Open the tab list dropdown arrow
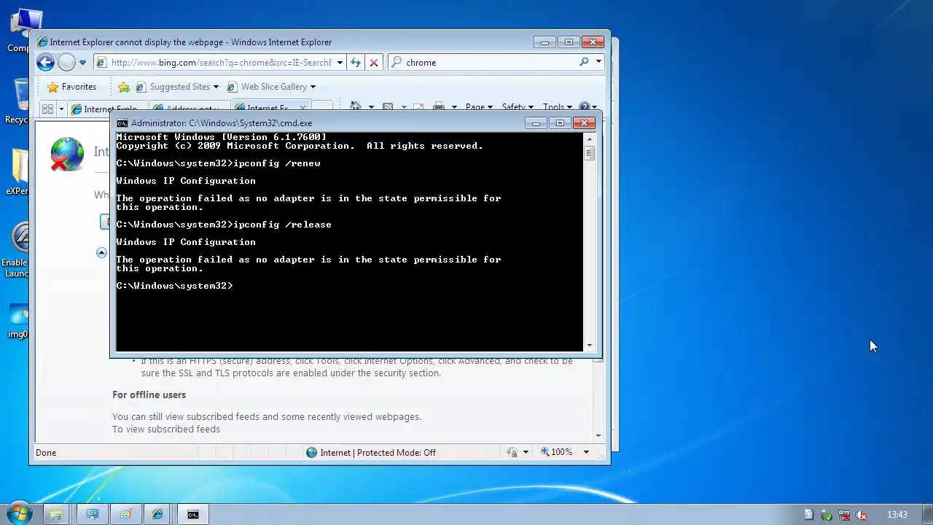The image size is (933, 525). 61,109
